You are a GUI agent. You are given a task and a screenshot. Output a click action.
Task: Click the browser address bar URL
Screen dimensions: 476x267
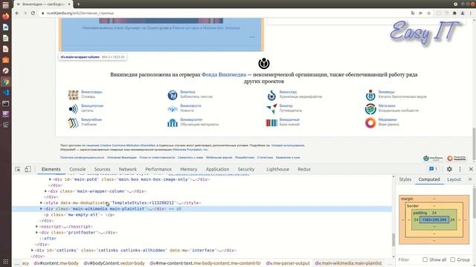pyautogui.click(x=80, y=13)
